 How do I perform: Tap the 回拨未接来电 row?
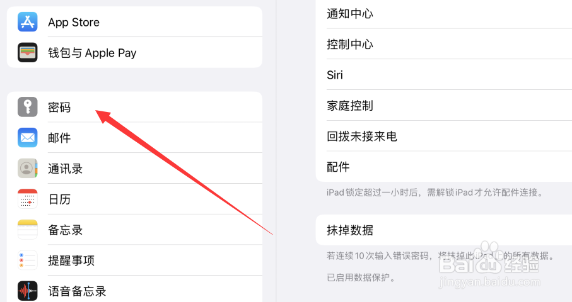point(444,136)
